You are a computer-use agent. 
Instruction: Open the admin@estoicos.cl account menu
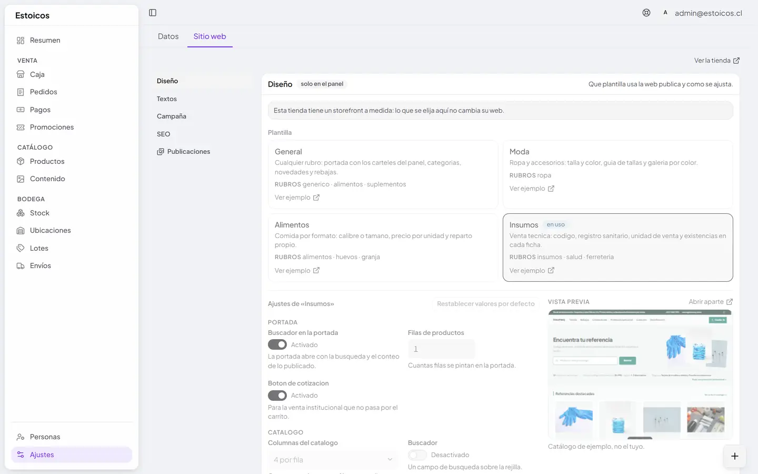[x=702, y=13]
